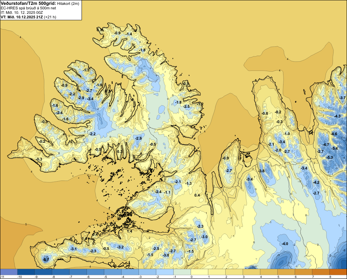Click the -3.8 temperature value

261,171
